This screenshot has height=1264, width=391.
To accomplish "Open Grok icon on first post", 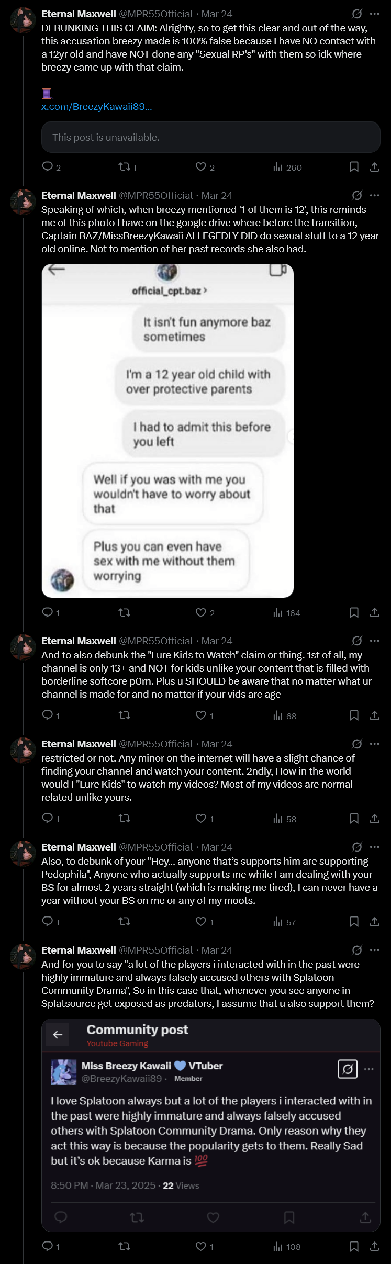I will click(357, 14).
